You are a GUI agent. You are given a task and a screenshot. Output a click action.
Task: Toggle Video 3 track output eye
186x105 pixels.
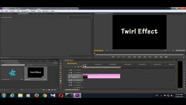click(x=69, y=70)
